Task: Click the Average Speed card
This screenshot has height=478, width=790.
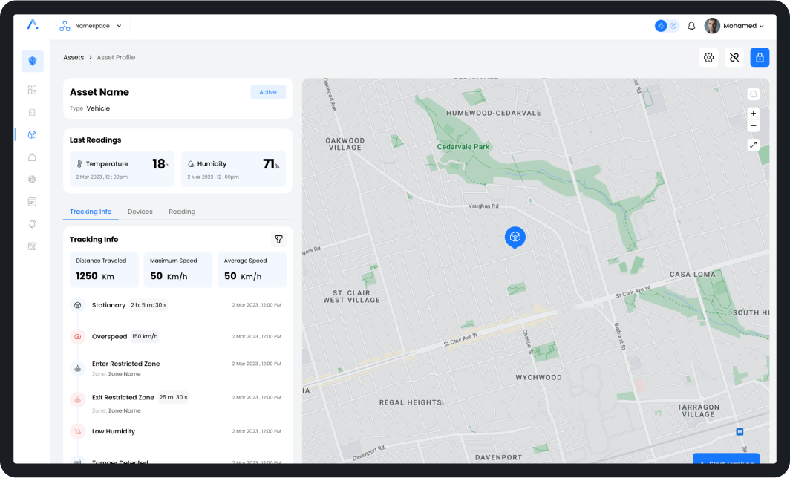Action: click(x=252, y=270)
